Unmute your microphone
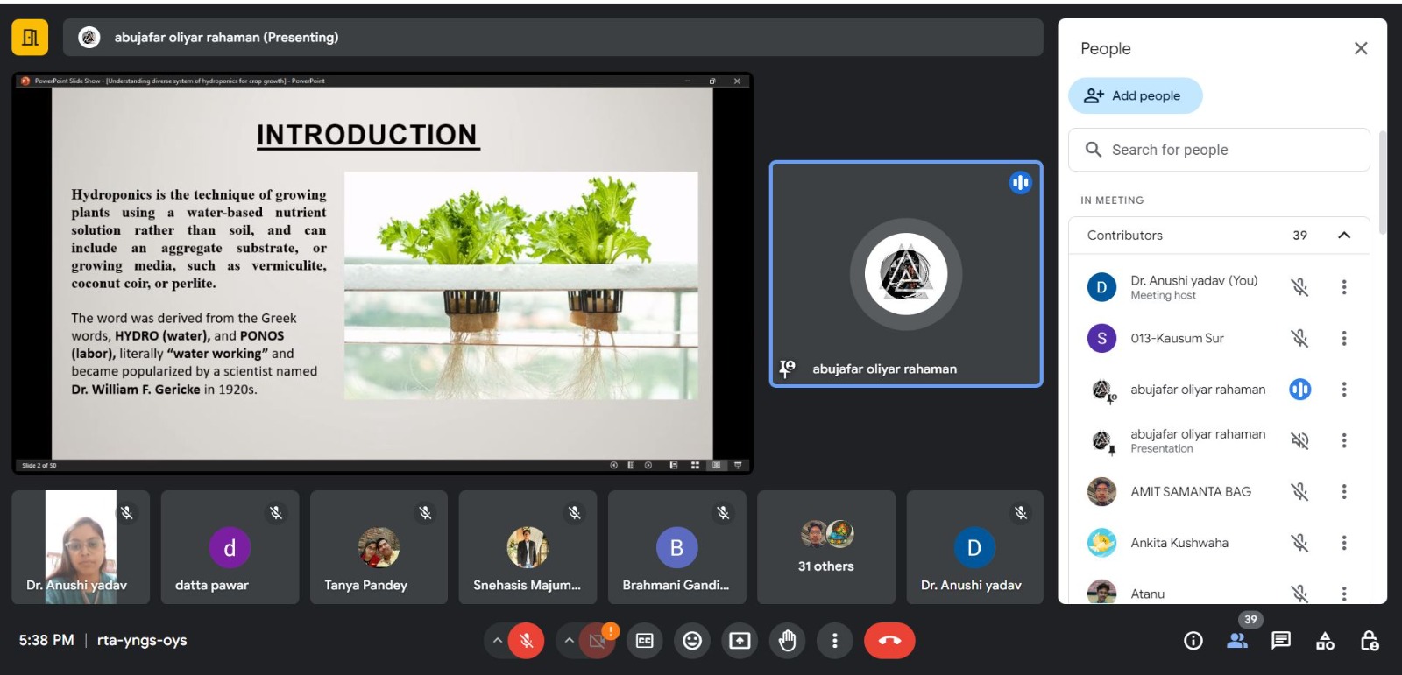Viewport: 1402px width, 675px height. 527,641
